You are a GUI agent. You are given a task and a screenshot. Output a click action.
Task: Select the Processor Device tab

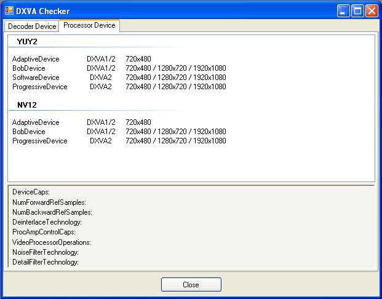point(89,25)
